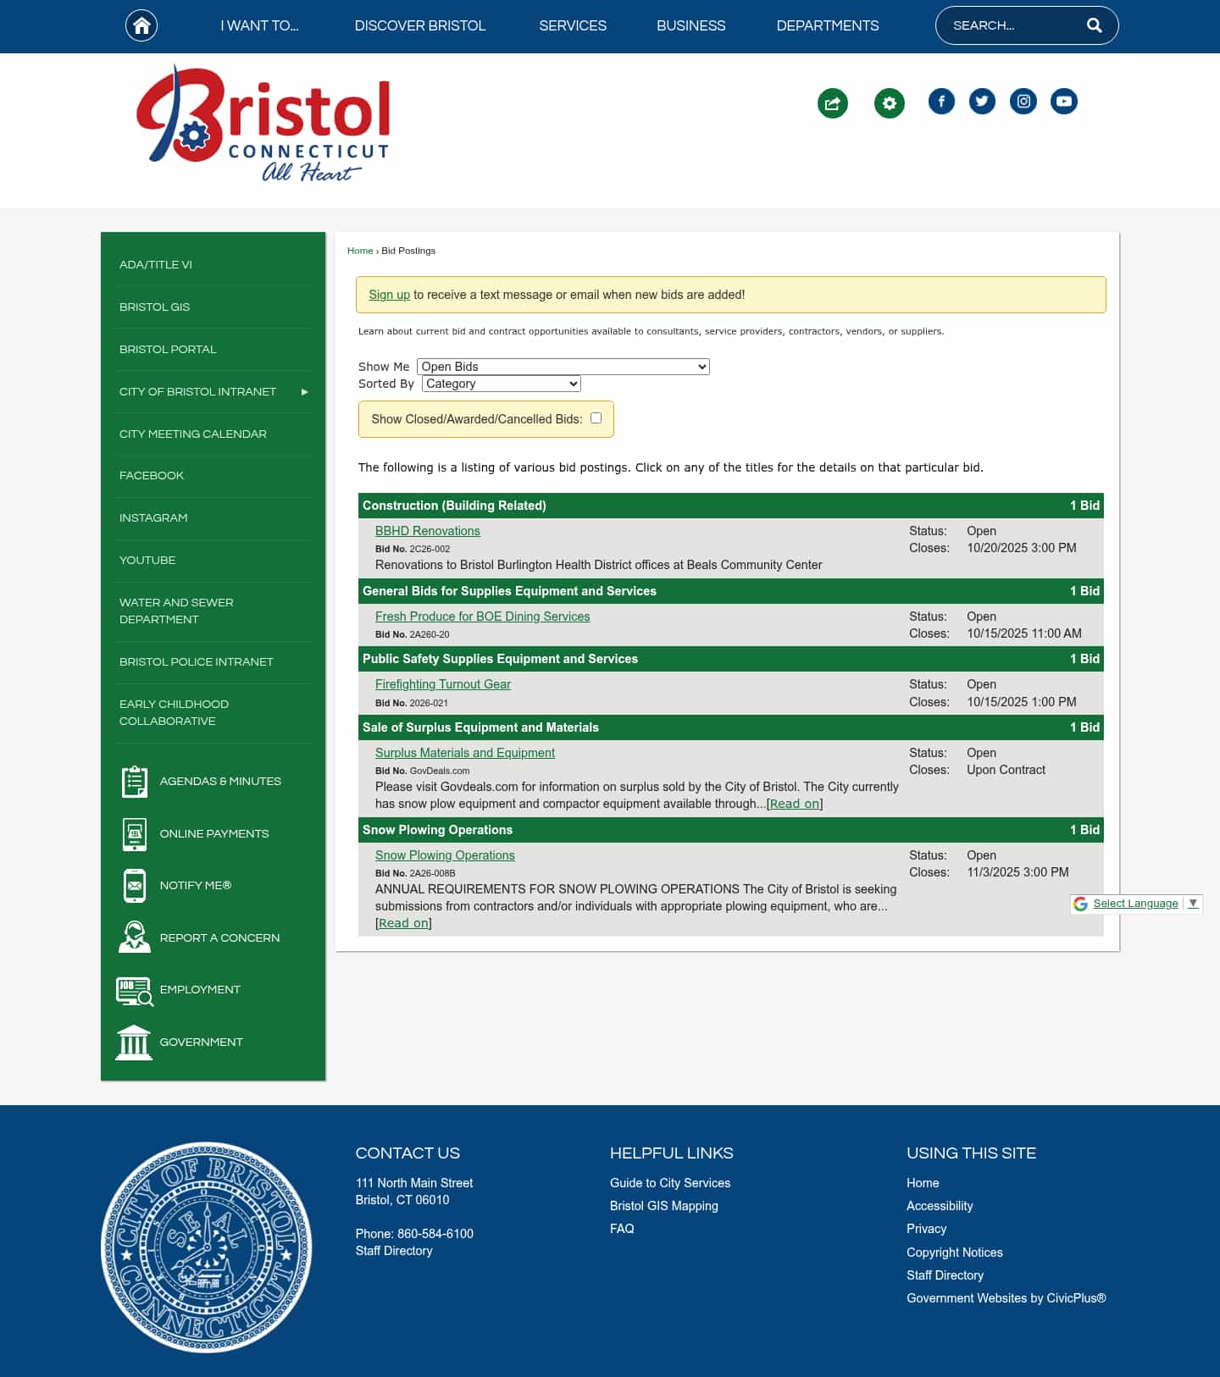Open the Business menu
1220x1377 pixels.
(691, 25)
